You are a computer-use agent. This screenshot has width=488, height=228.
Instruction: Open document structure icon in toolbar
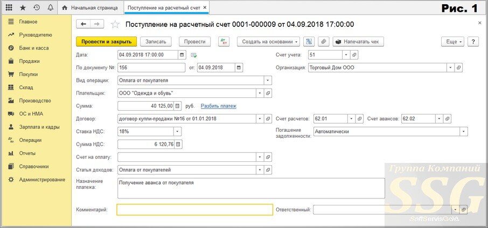pyautogui.click(x=309, y=41)
